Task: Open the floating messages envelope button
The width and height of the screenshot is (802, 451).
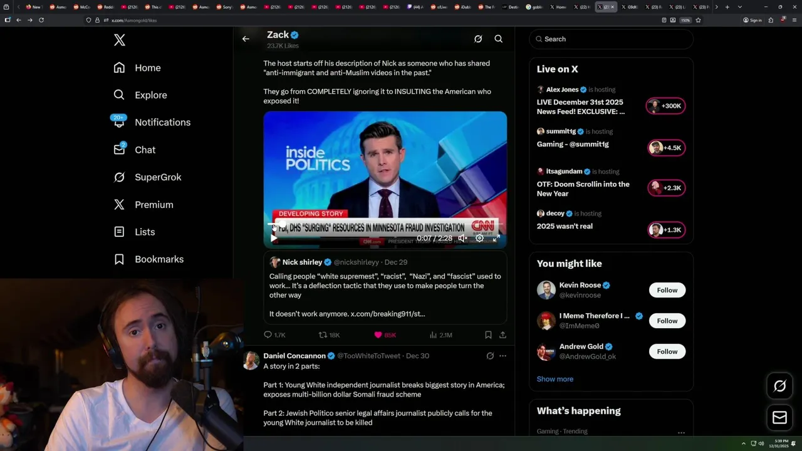Action: 779,417
